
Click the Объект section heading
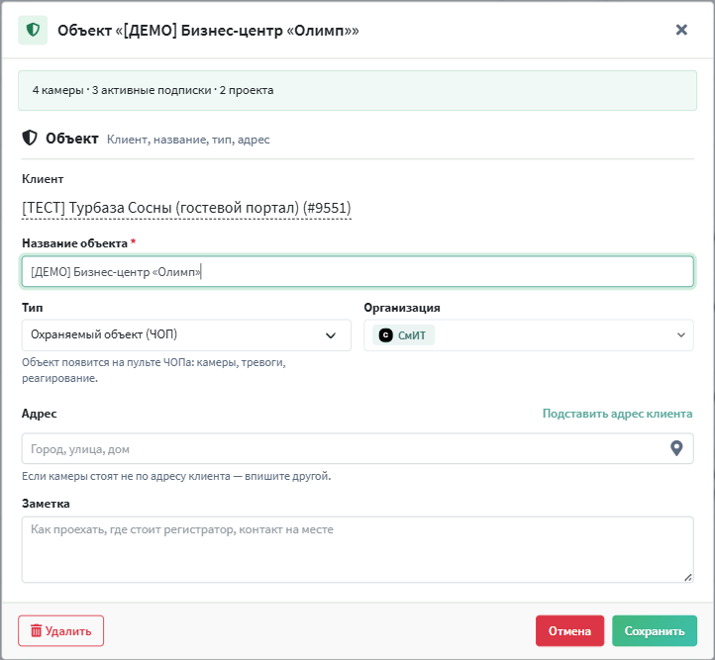pyautogui.click(x=72, y=139)
